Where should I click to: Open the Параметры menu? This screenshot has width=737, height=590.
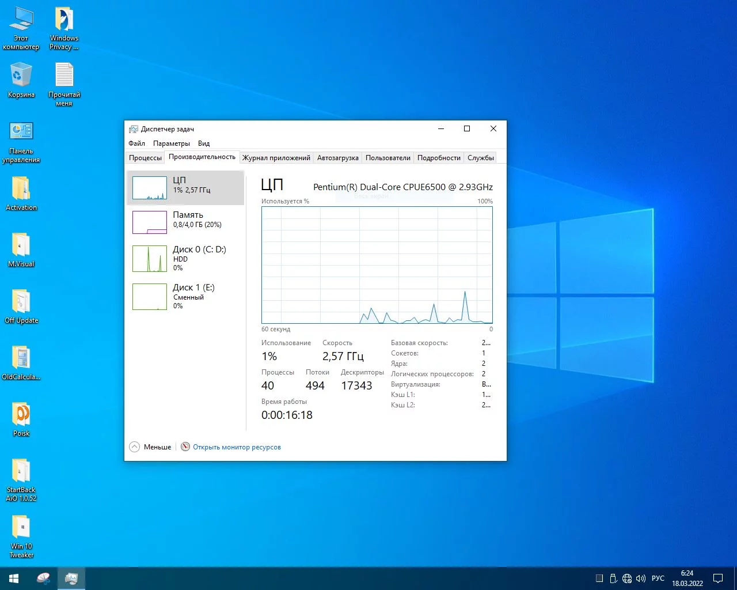tap(171, 143)
